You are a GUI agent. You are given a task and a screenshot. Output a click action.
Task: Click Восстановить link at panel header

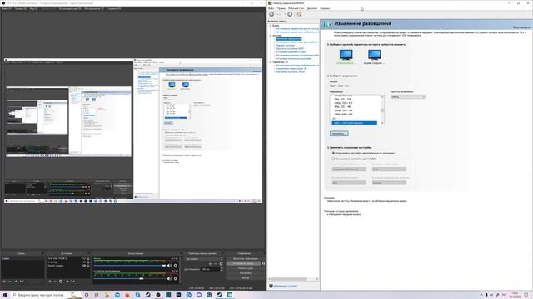pyautogui.click(x=521, y=27)
